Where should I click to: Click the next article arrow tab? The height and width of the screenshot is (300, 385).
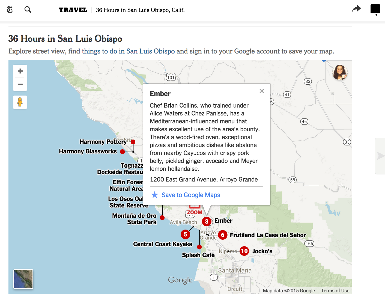click(380, 156)
